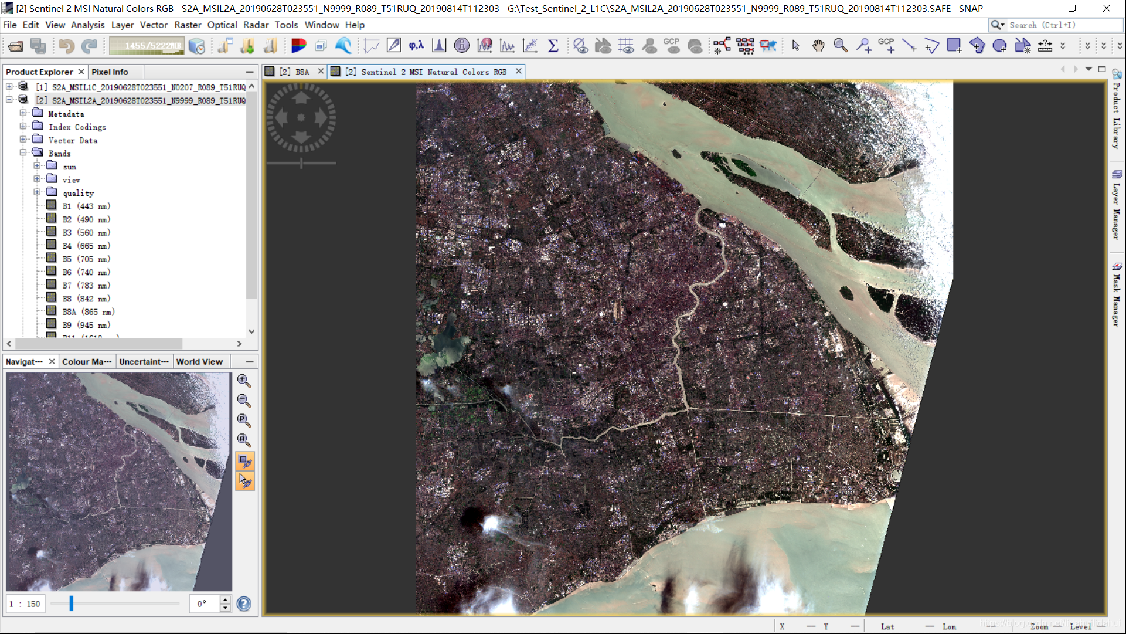Select the Draw polygon tool
The width and height of the screenshot is (1126, 634).
coord(977,46)
